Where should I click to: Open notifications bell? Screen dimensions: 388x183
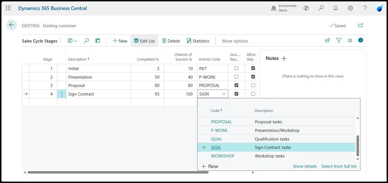tap(336, 8)
